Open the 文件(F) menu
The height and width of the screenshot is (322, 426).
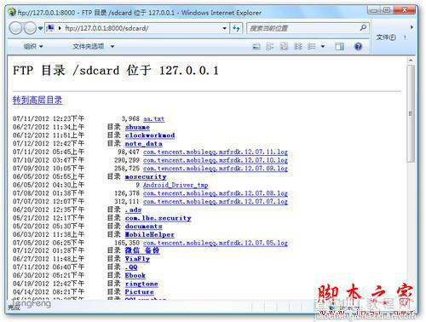[386, 37]
